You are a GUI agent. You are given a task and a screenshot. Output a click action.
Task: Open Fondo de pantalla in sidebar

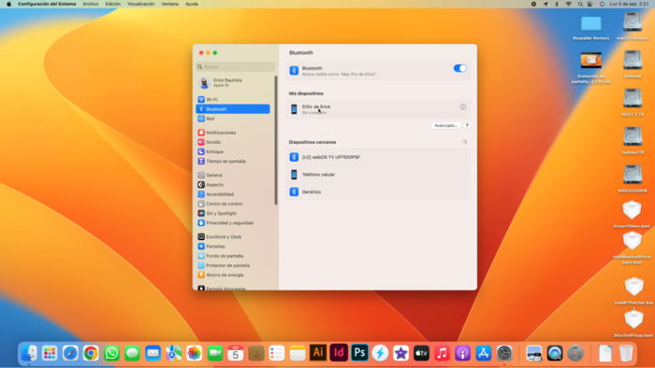pos(233,256)
